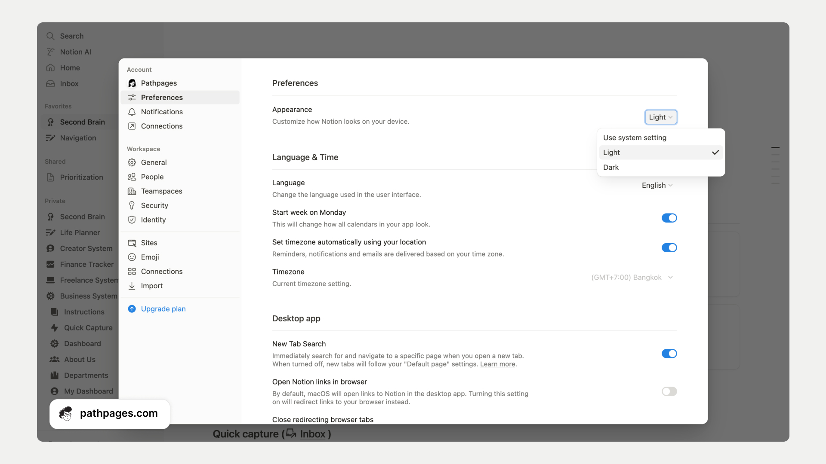The image size is (826, 464).
Task: Click the Security key icon
Action: point(132,205)
